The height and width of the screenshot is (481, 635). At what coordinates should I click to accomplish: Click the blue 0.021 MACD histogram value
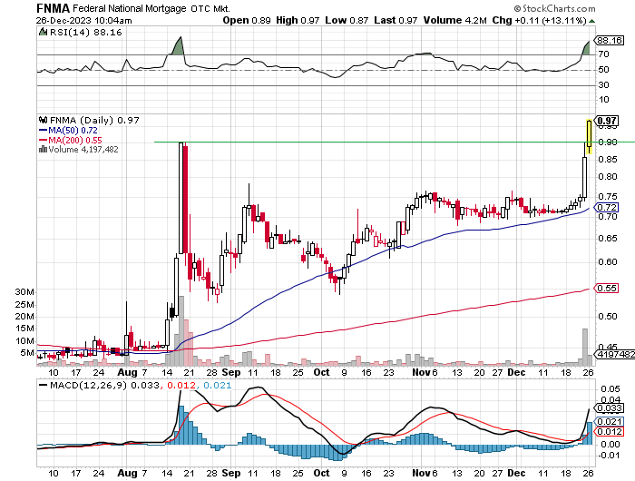tap(217, 386)
